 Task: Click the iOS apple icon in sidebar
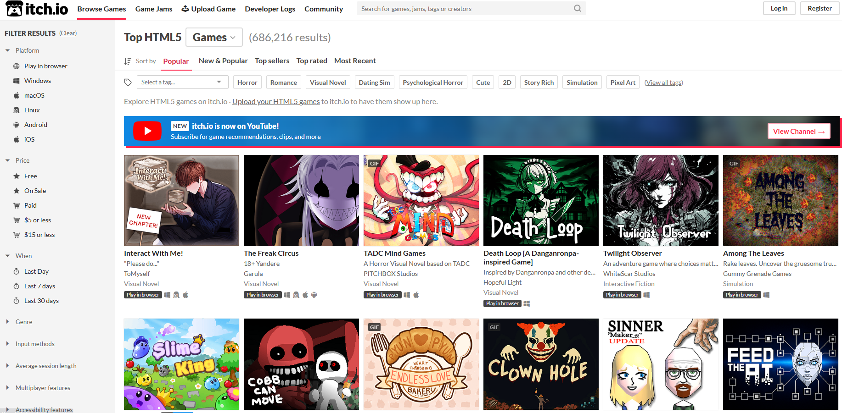click(17, 139)
